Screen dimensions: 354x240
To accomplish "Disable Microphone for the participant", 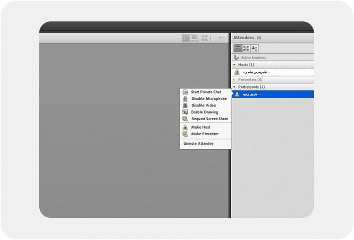I will [x=209, y=99].
